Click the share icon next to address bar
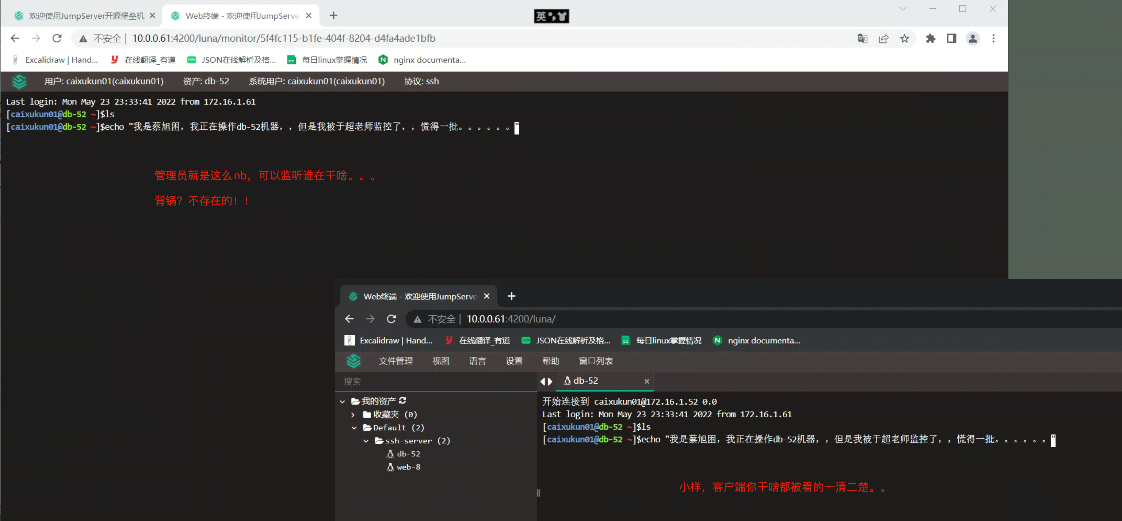Screen dimensions: 1122x521 [883, 38]
